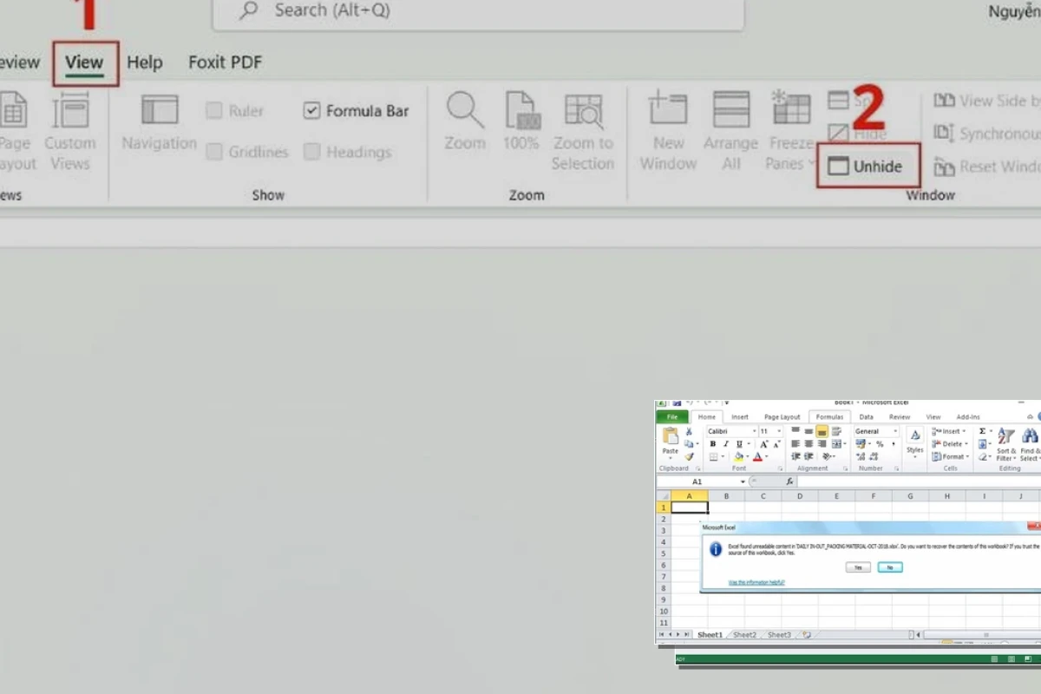Viewport: 1041px width, 694px height.
Task: Open the Add-Ins tab
Action: (968, 417)
